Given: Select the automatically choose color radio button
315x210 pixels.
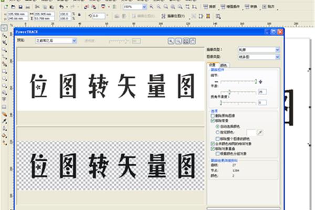Looking at the screenshot, I should tap(217, 127).
